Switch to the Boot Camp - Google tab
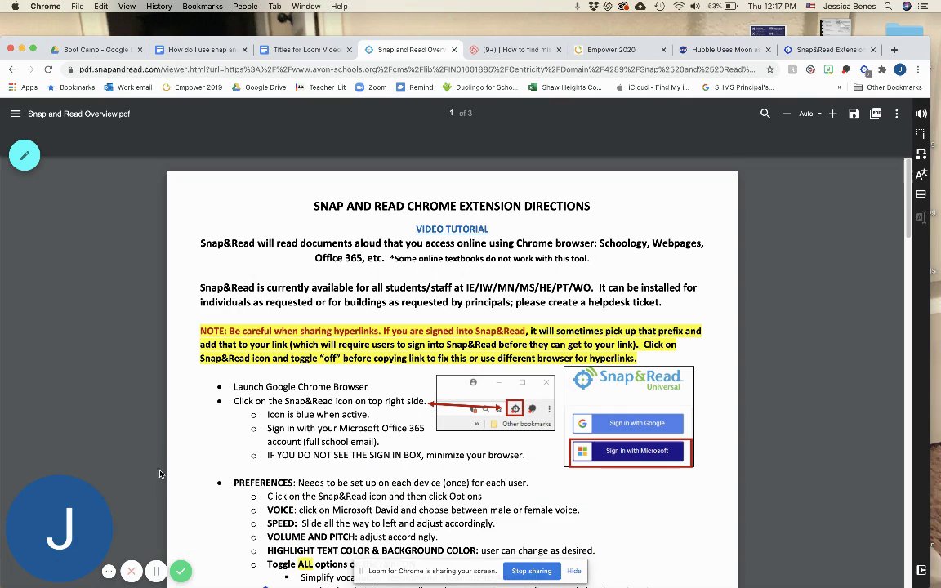Screen dimensions: 941x588 pos(96,50)
